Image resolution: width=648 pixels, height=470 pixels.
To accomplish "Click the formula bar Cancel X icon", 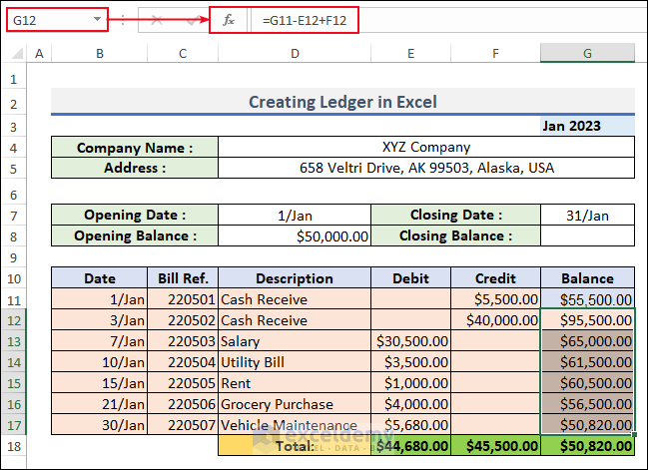I will [x=157, y=20].
